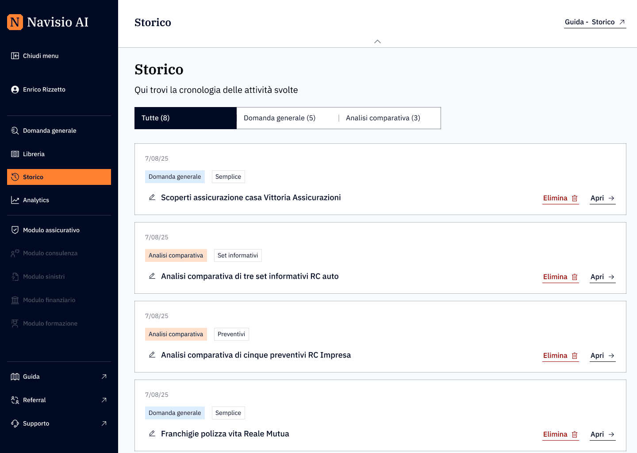Click the Preventivi tag on third entry
This screenshot has height=453, width=637.
[231, 334]
